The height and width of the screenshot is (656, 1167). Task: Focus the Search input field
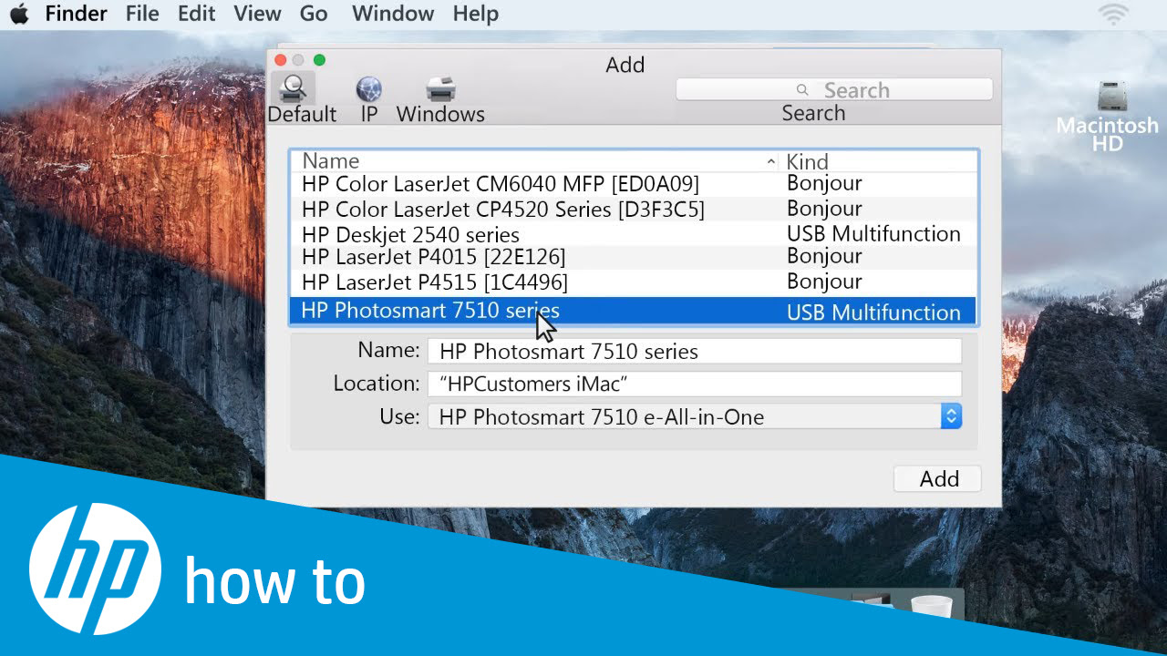coord(834,89)
